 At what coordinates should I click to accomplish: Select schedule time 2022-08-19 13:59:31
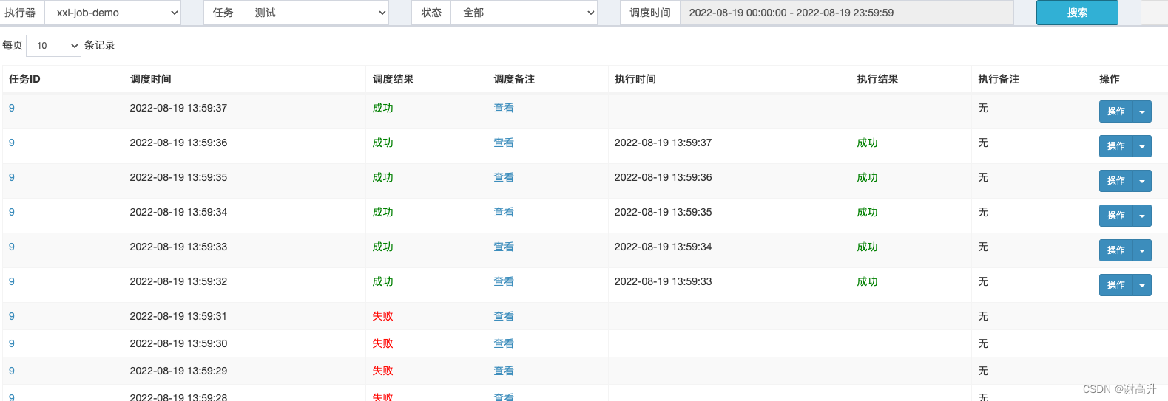(x=178, y=316)
